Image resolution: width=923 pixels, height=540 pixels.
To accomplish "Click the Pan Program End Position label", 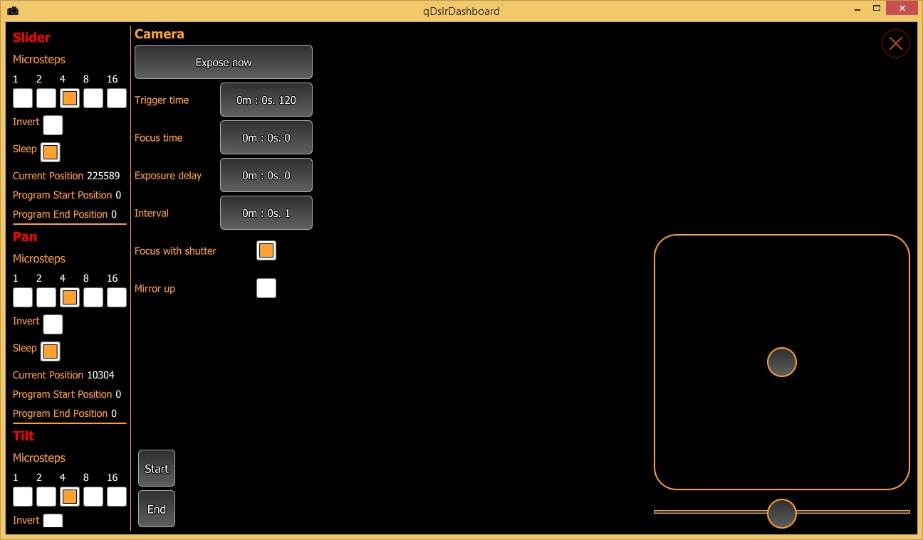I will tap(60, 413).
